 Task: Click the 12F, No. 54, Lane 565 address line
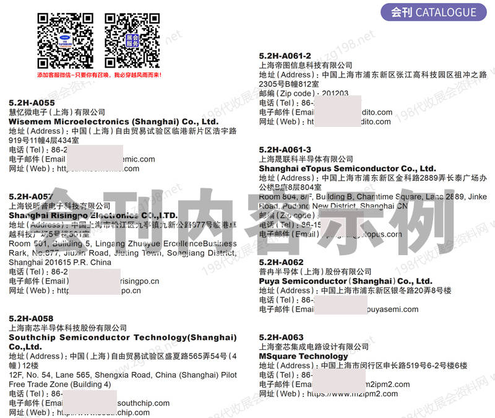click(x=123, y=375)
